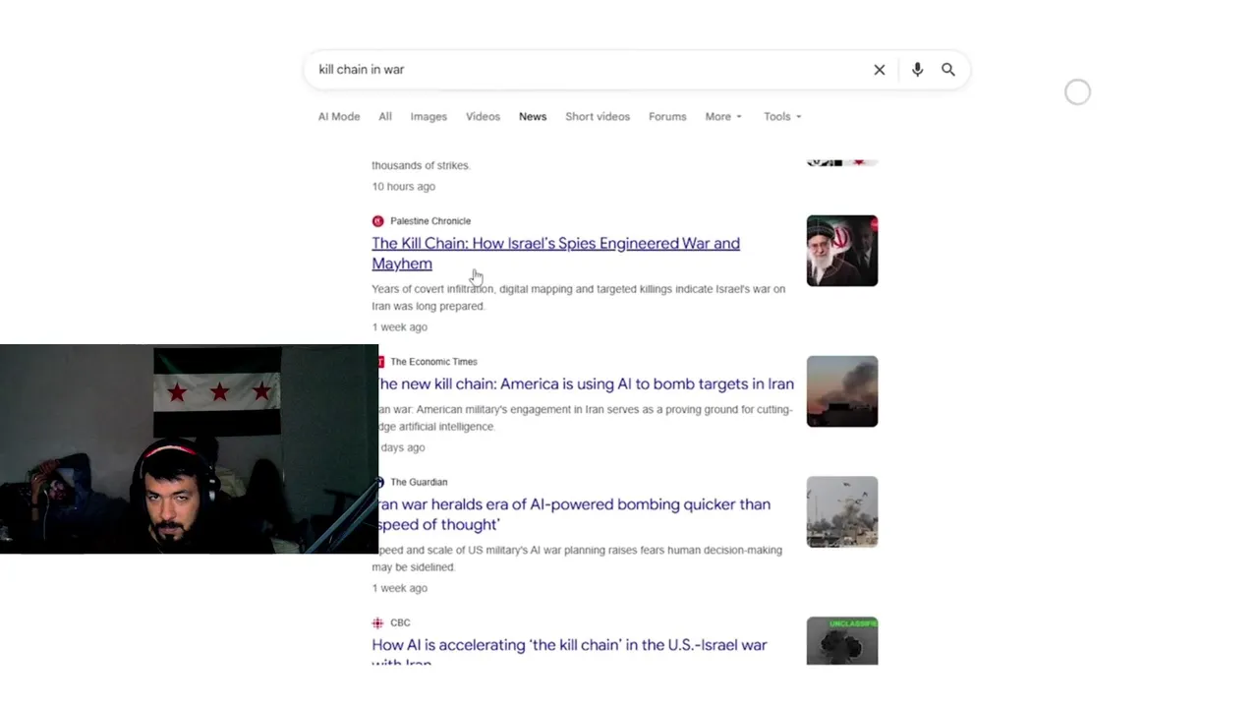Click 'thousands of strikes.' snippet text
Viewport: 1258px width, 708px height.
(421, 165)
